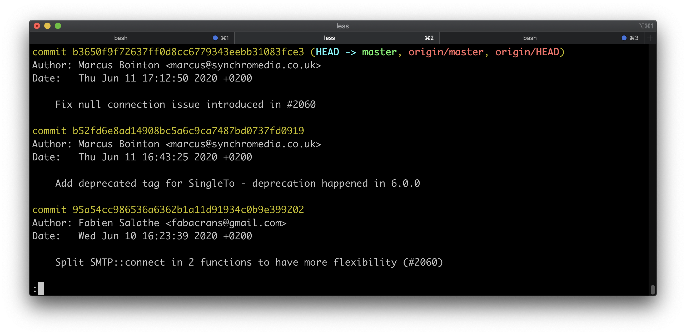Select the less tab in the middle
Screen dimensions: 686x335
click(x=329, y=38)
